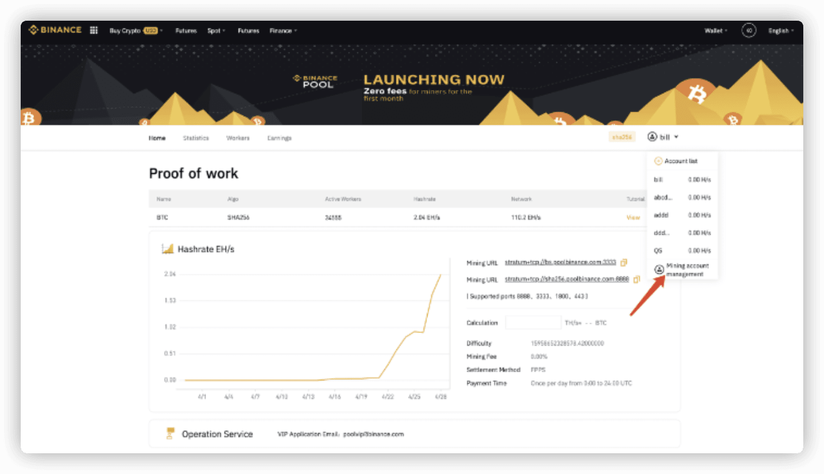The image size is (824, 474).
Task: Click the Account list icon
Action: point(658,161)
